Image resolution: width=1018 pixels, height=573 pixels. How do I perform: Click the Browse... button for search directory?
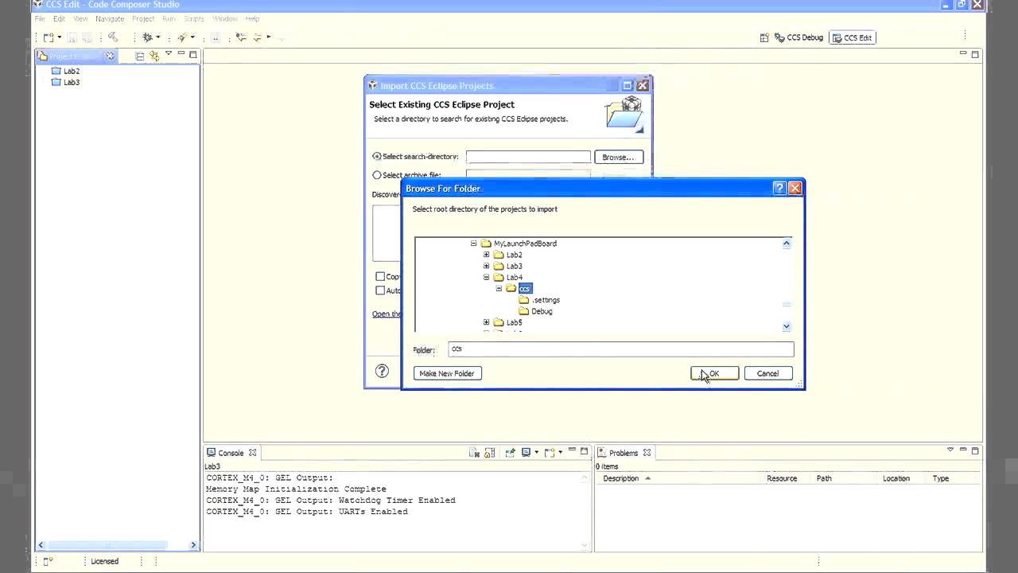618,157
